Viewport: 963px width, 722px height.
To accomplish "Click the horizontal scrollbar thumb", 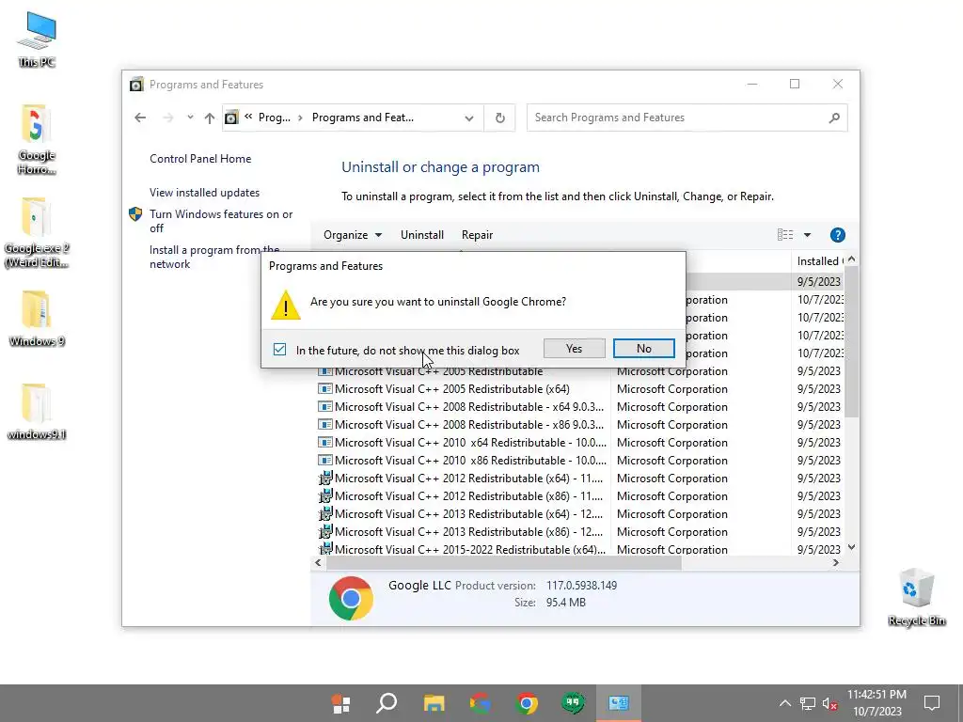I will pos(504,562).
